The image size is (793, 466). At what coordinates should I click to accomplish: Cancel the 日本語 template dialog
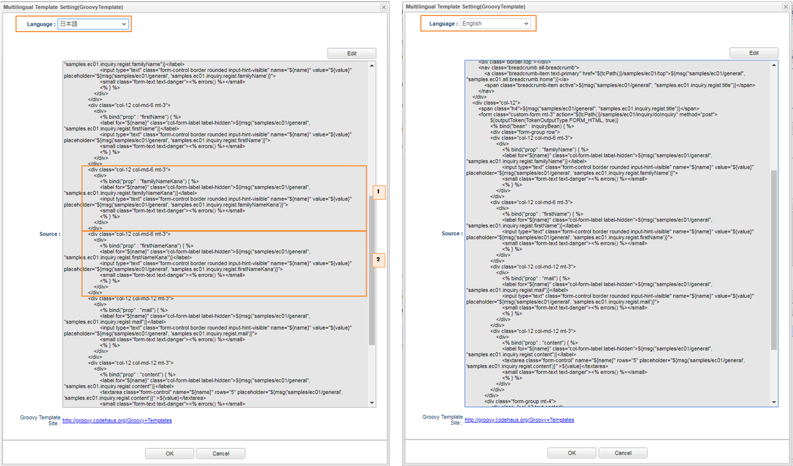click(x=221, y=453)
